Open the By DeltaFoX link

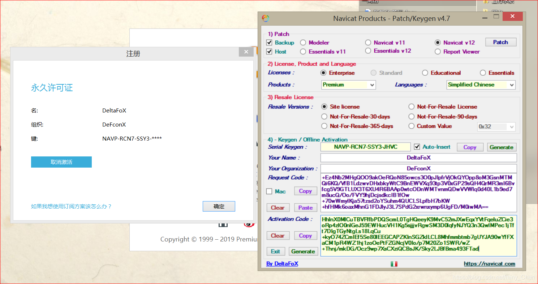[x=282, y=264]
